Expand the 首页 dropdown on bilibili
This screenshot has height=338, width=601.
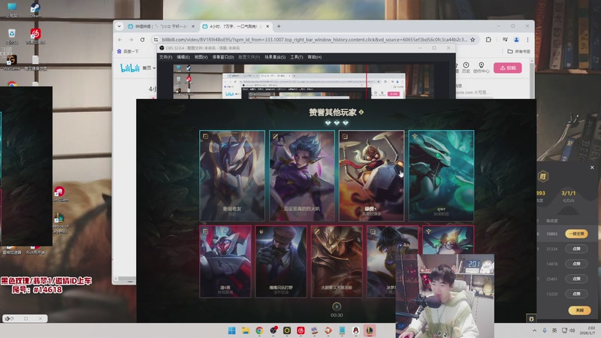click(x=149, y=68)
